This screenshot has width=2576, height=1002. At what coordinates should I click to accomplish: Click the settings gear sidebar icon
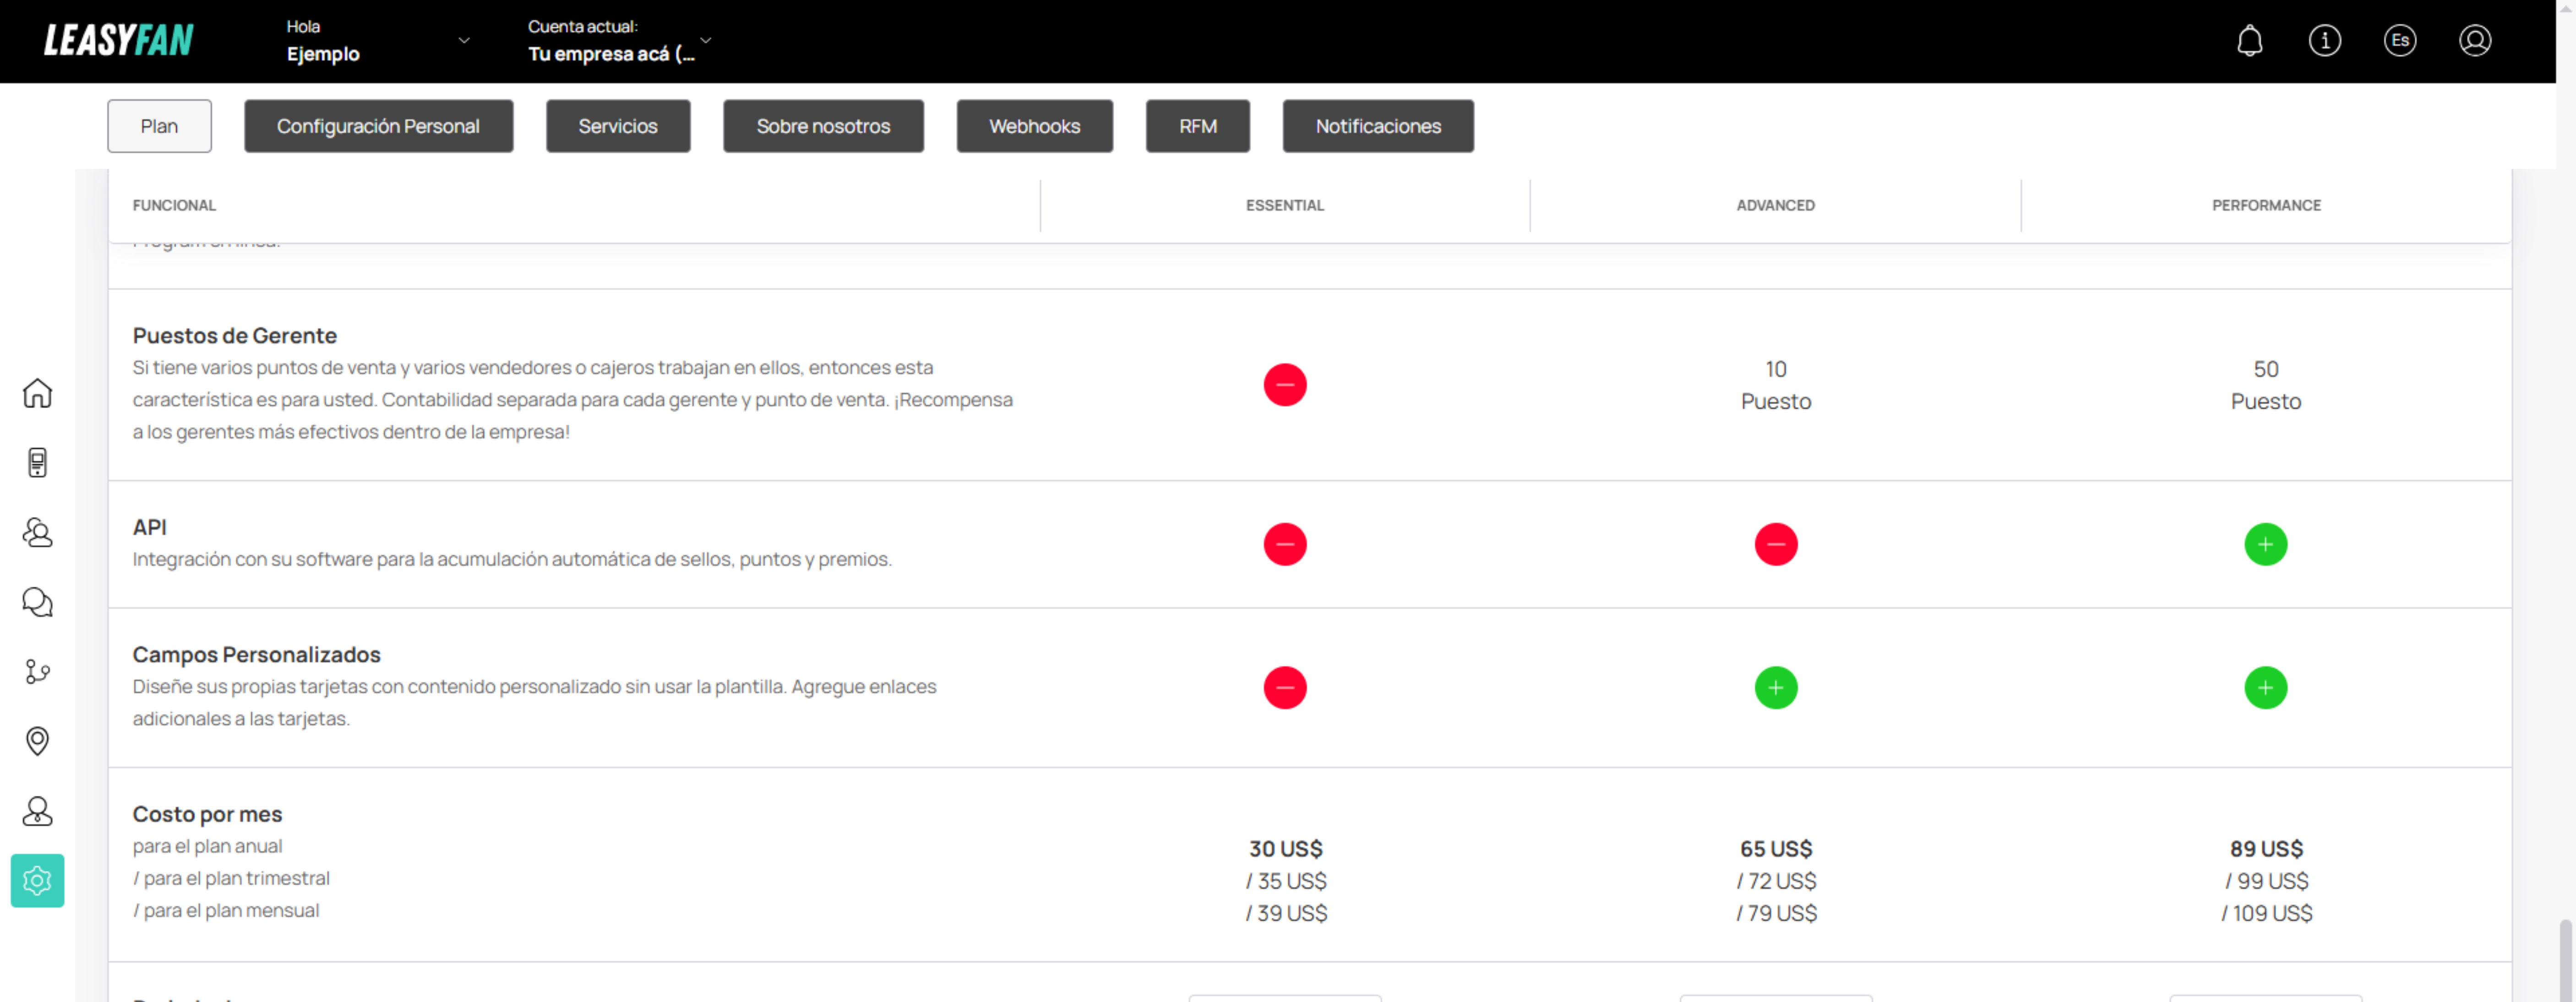point(37,880)
